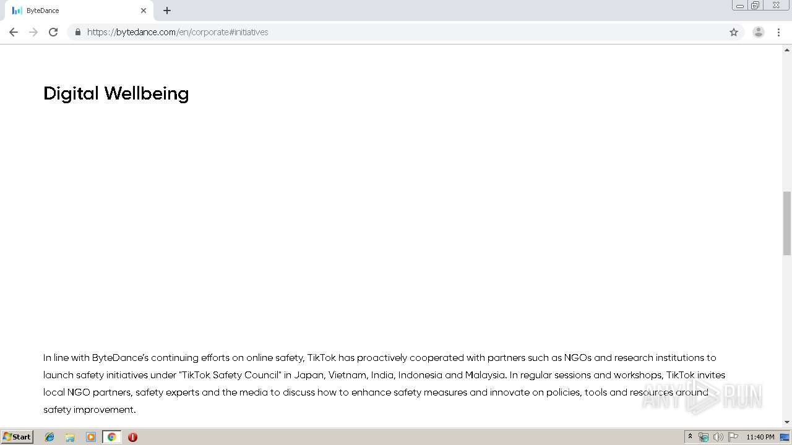Image resolution: width=792 pixels, height=445 pixels.
Task: Open the Windows Start menu
Action: coord(17,436)
